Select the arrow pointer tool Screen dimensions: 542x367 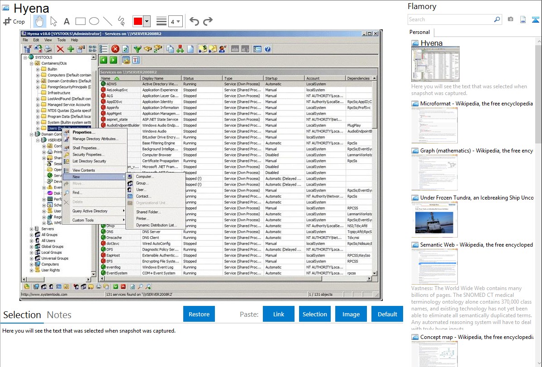(x=53, y=21)
